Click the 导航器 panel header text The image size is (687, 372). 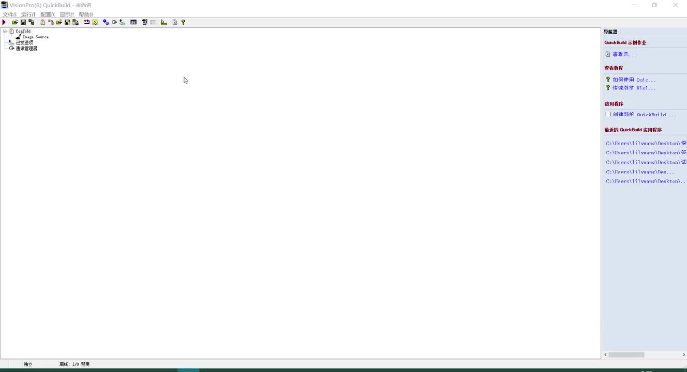(610, 32)
